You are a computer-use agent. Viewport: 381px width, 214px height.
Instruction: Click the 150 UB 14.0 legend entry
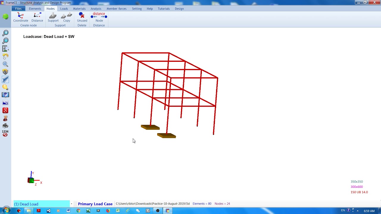coord(359,192)
